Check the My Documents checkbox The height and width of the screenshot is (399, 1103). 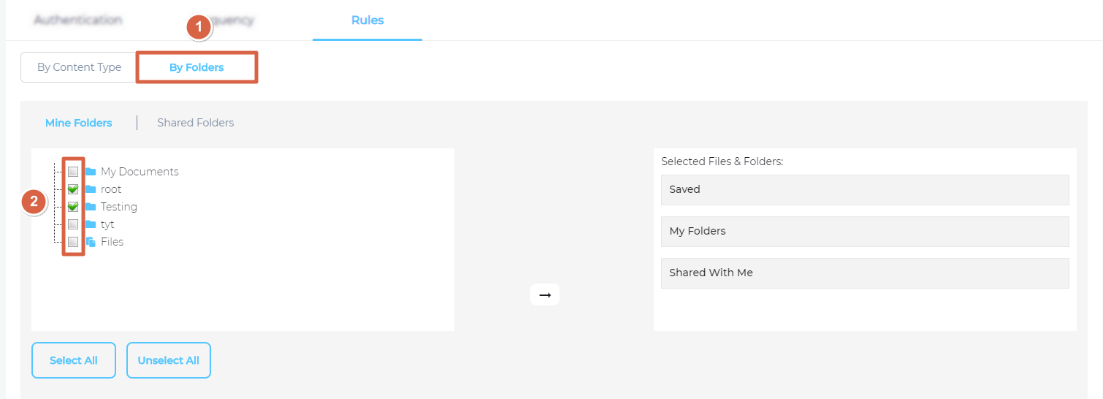click(x=73, y=172)
